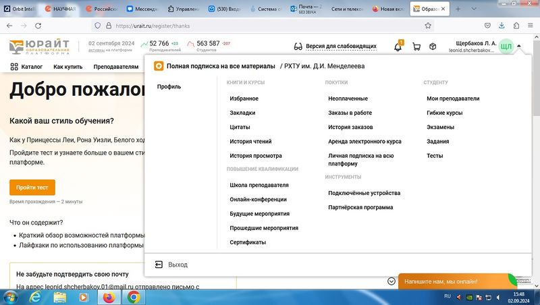The height and width of the screenshot is (305, 540).
Task: Open Аренда электронного курса
Action: 364,142
